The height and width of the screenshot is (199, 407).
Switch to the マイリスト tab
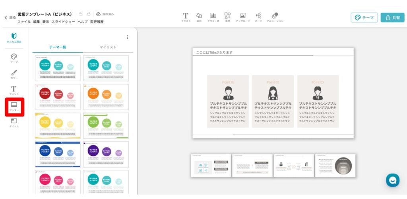108,47
